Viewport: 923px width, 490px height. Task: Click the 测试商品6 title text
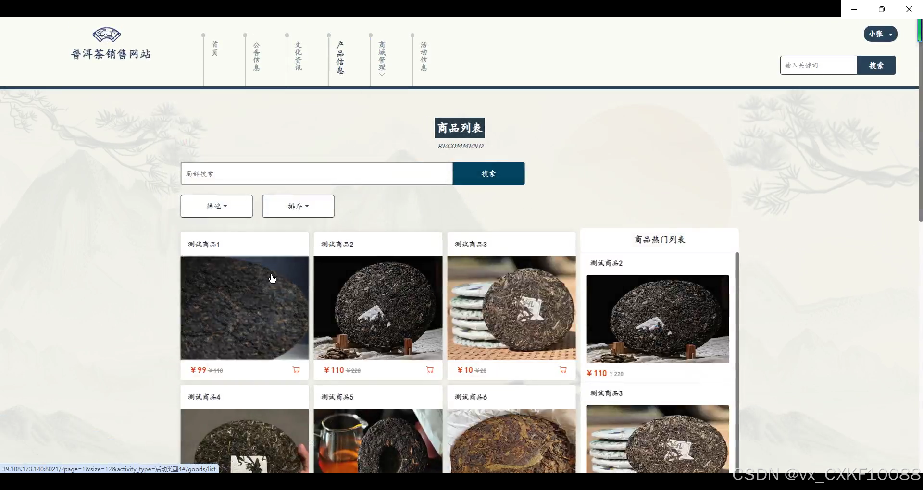471,397
